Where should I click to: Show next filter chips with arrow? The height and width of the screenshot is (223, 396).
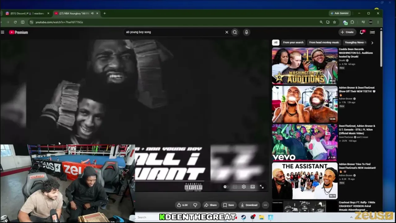(x=372, y=42)
